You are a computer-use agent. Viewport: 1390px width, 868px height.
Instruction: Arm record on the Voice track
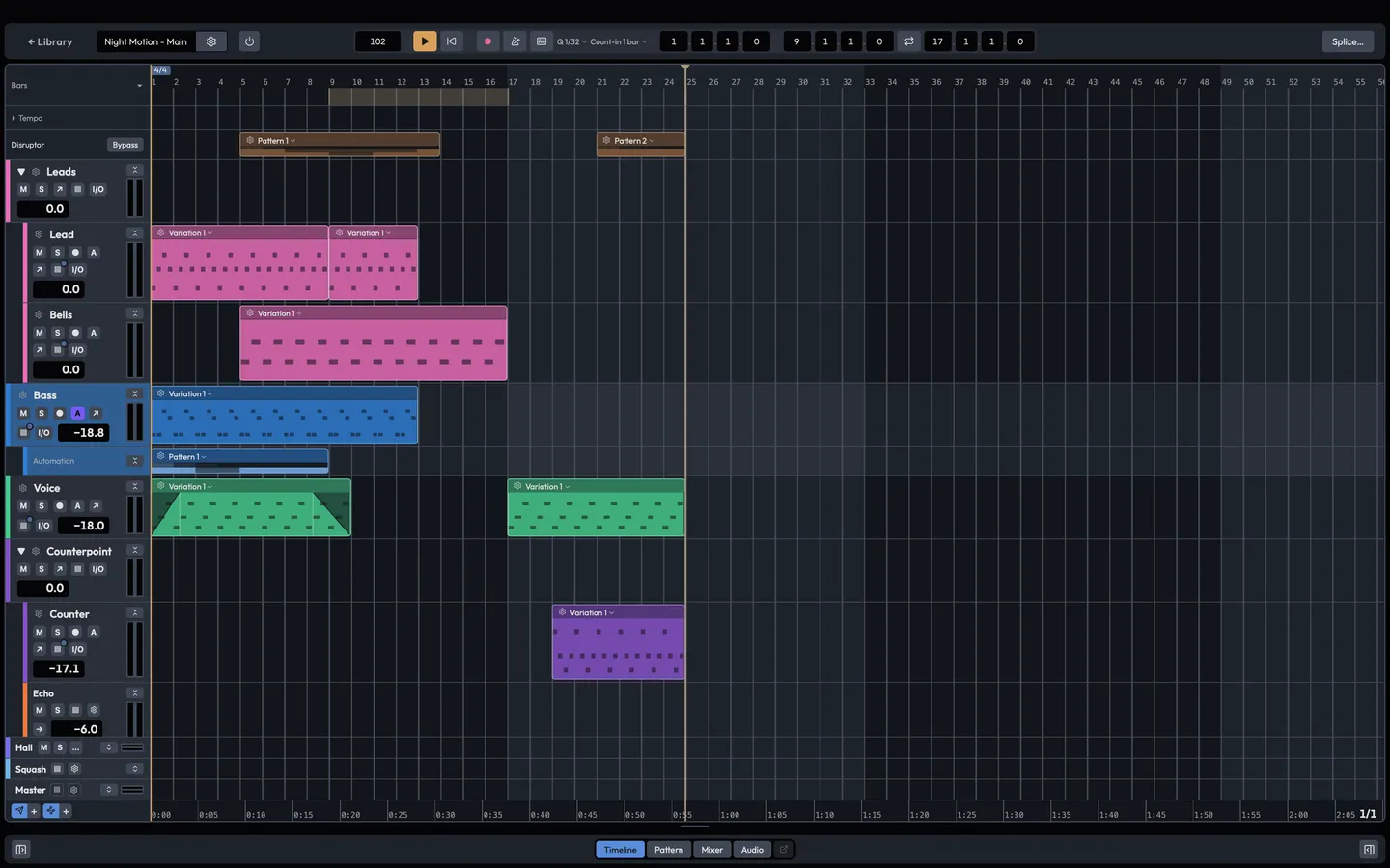pyautogui.click(x=60, y=505)
